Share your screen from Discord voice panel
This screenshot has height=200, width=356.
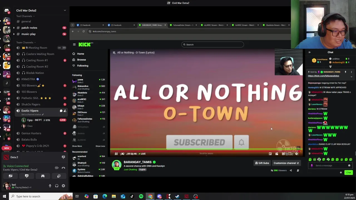pyautogui.click(x=27, y=176)
